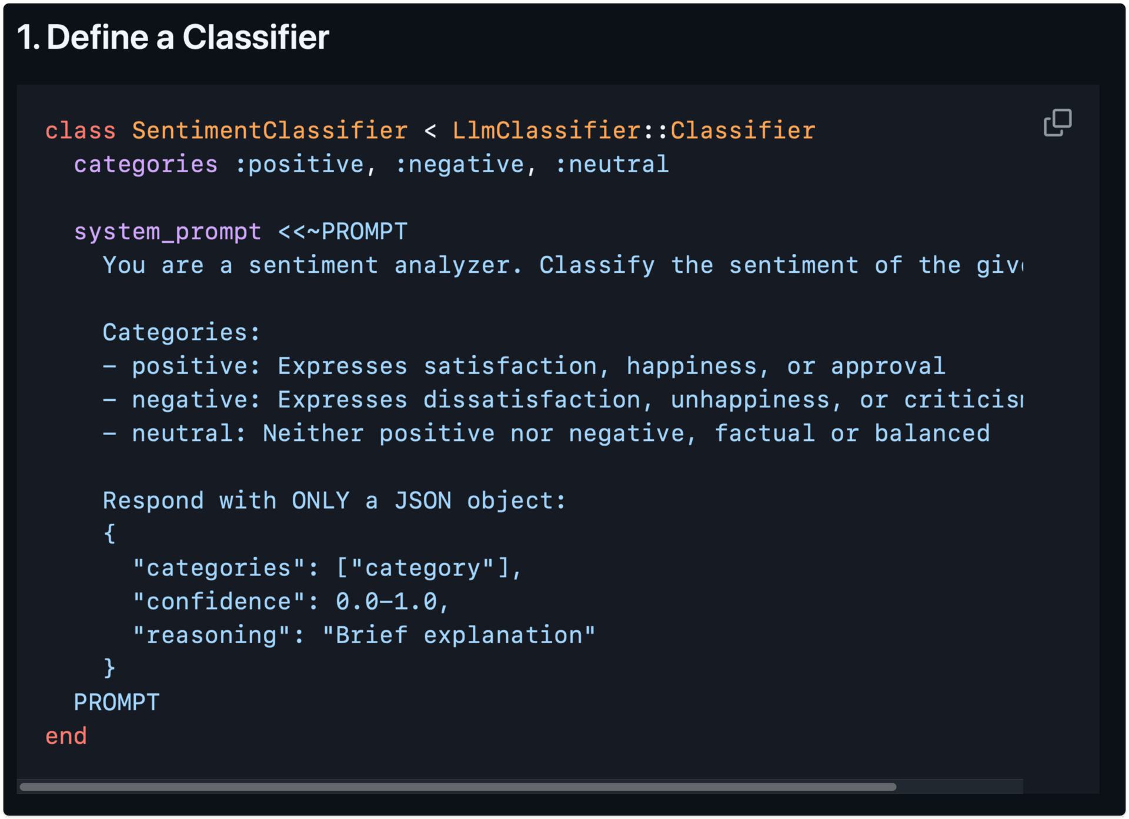Click the "1. Define a Classifier" heading
This screenshot has width=1129, height=819.
click(173, 38)
